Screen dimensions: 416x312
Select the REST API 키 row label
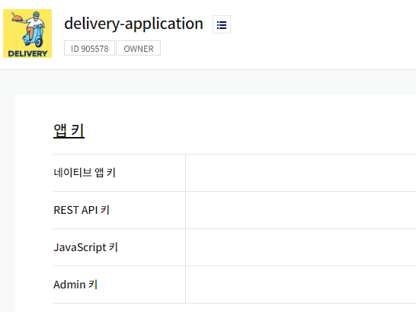point(82,210)
